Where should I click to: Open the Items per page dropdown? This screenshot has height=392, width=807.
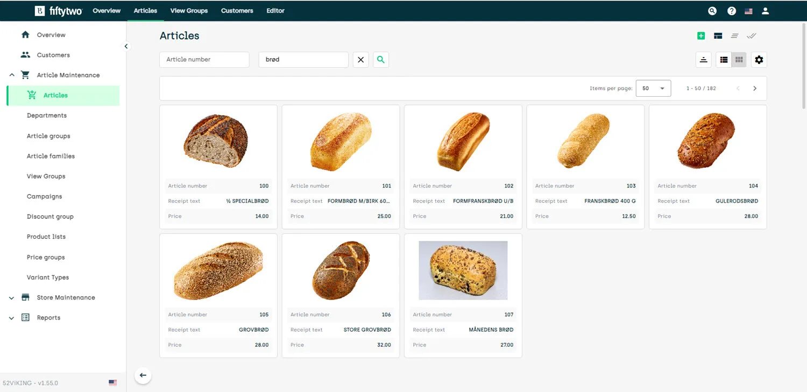(x=653, y=88)
